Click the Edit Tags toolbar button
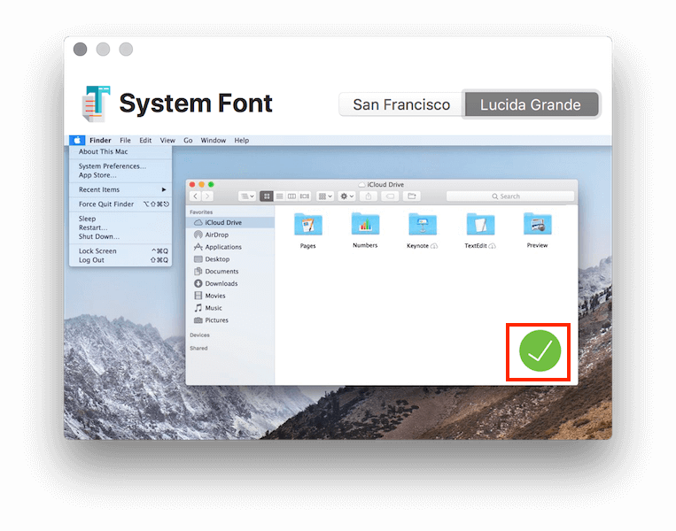Viewport: 676px width, 531px height. 390,196
